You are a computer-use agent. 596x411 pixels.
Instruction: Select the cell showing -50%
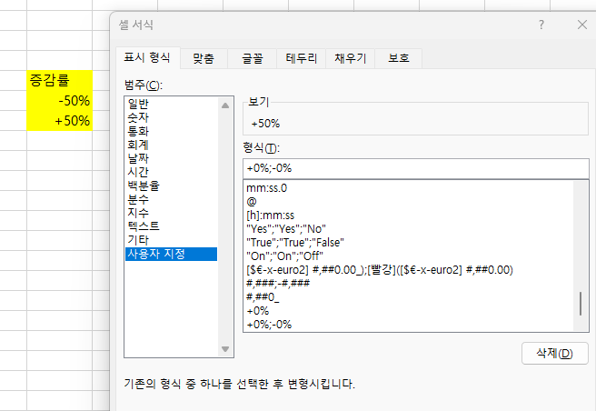[60, 101]
